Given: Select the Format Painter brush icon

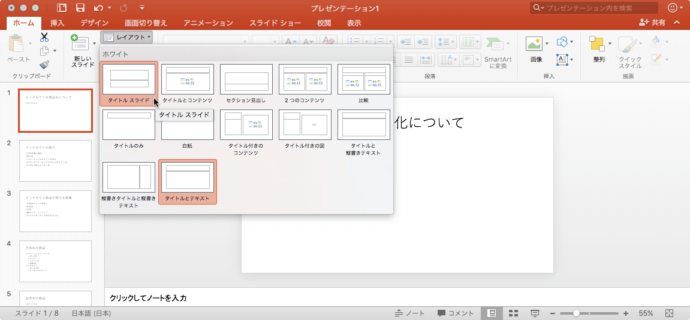Looking at the screenshot, I should 44,65.
